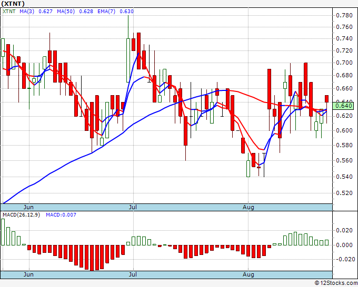
Task: Click the 0.720 price axis label
Action: pos(344,50)
